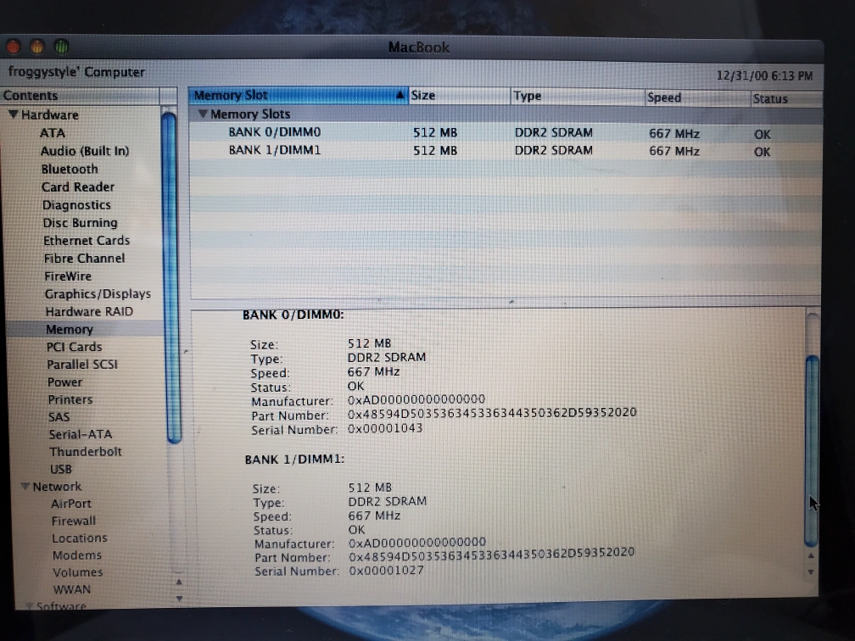
Task: Click the sidebar scroll down arrow
Action: coord(178,599)
